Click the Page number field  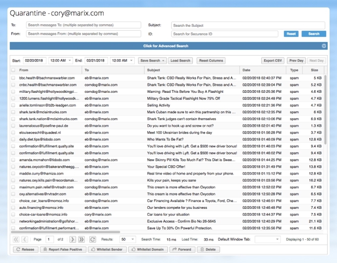tap(50, 239)
